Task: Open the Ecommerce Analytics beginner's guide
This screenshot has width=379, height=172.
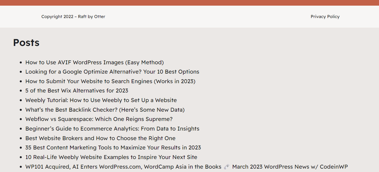Action: pos(112,129)
